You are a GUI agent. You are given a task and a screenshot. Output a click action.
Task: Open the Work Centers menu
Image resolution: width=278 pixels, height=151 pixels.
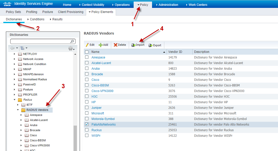[x=197, y=5]
